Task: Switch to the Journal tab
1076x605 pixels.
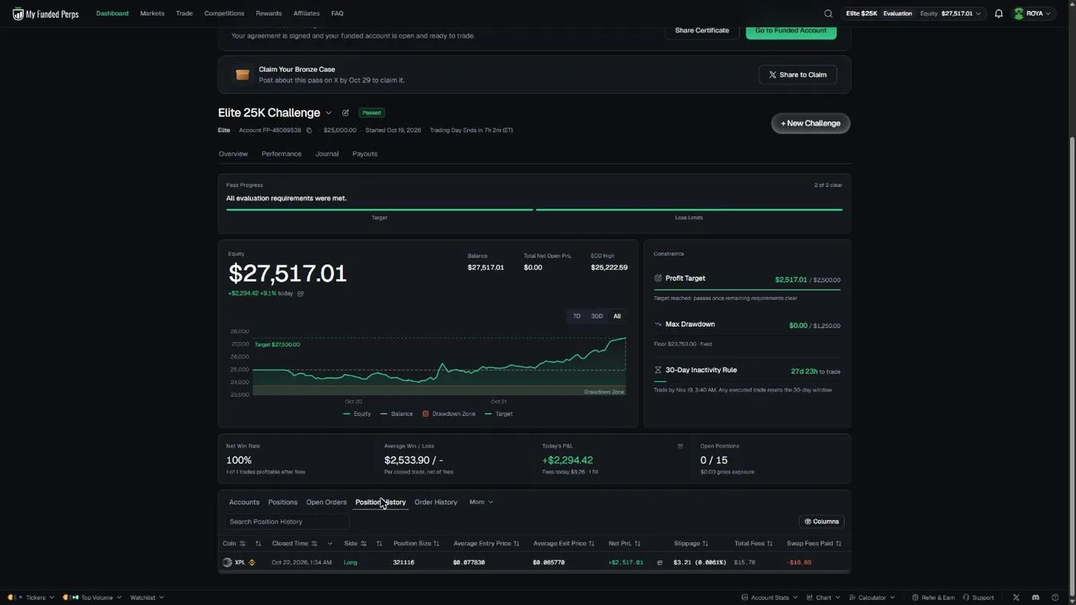Action: [x=327, y=154]
